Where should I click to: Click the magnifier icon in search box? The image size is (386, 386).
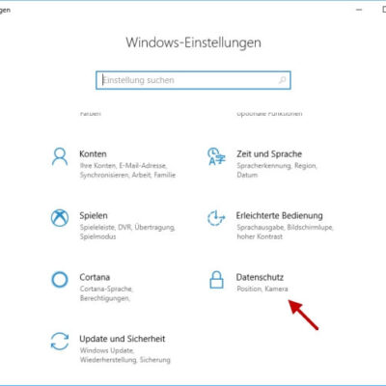point(282,80)
